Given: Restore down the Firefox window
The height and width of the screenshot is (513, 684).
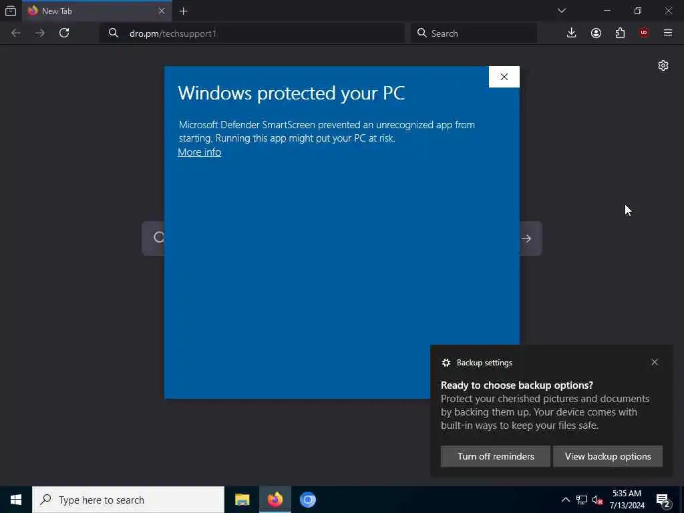Looking at the screenshot, I should [638, 11].
